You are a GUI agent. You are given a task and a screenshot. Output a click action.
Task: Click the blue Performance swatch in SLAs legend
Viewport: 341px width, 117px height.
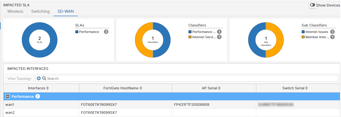(77, 32)
